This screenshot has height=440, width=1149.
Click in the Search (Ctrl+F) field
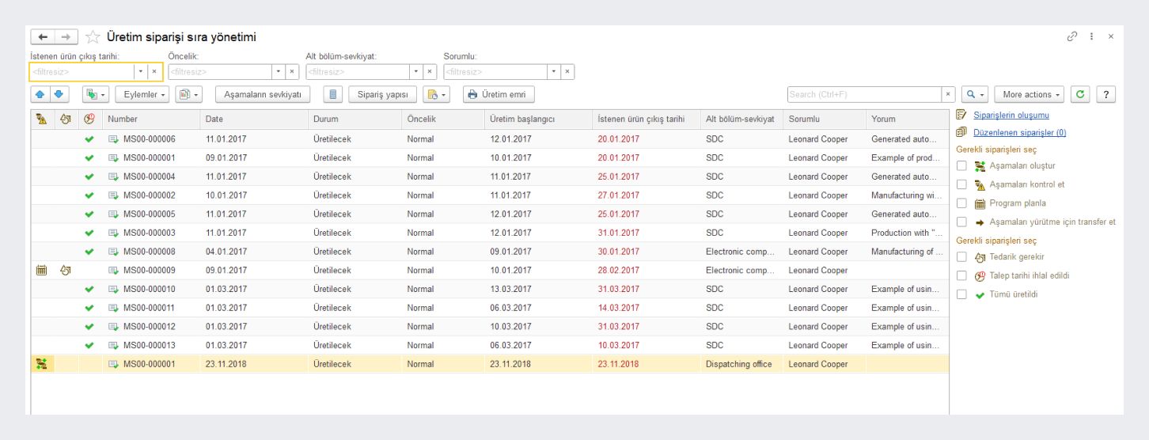click(x=863, y=94)
